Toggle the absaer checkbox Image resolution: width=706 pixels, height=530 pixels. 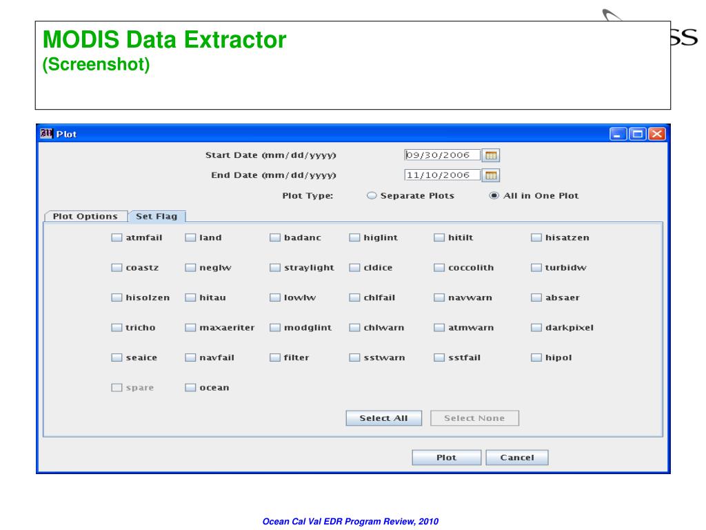pyautogui.click(x=536, y=297)
